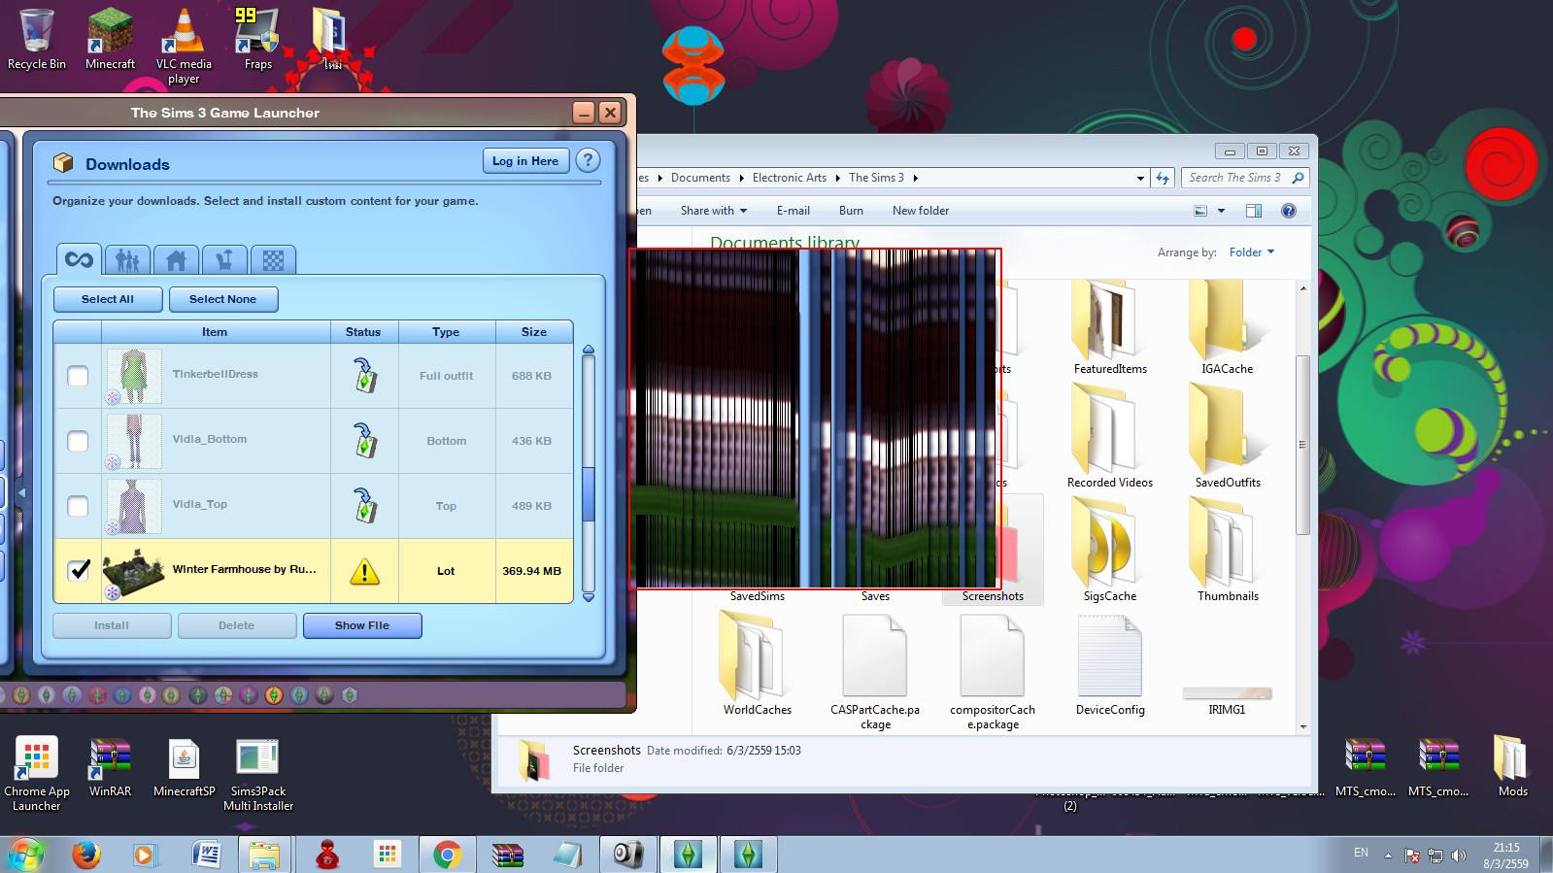Tick the TinkerbellDress checkbox
Image resolution: width=1553 pixels, height=873 pixels.
click(x=78, y=376)
